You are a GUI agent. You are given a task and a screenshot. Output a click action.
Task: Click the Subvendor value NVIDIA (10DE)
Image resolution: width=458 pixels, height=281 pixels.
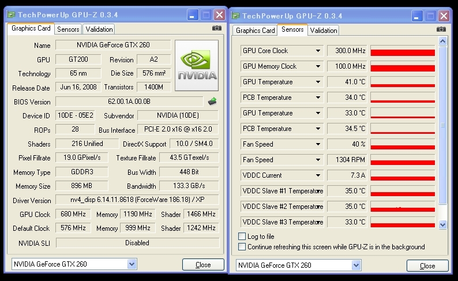click(x=178, y=115)
